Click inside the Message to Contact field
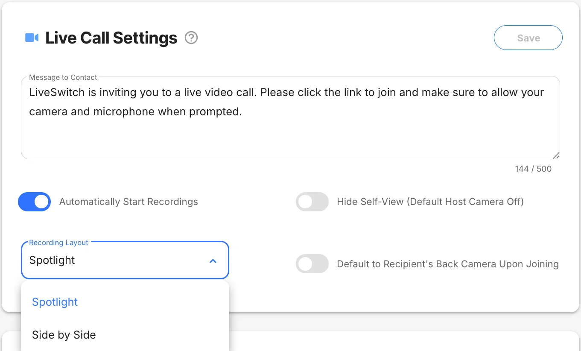The width and height of the screenshot is (581, 351). [x=290, y=118]
